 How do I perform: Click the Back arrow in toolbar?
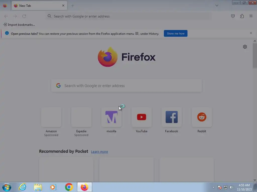point(6,16)
